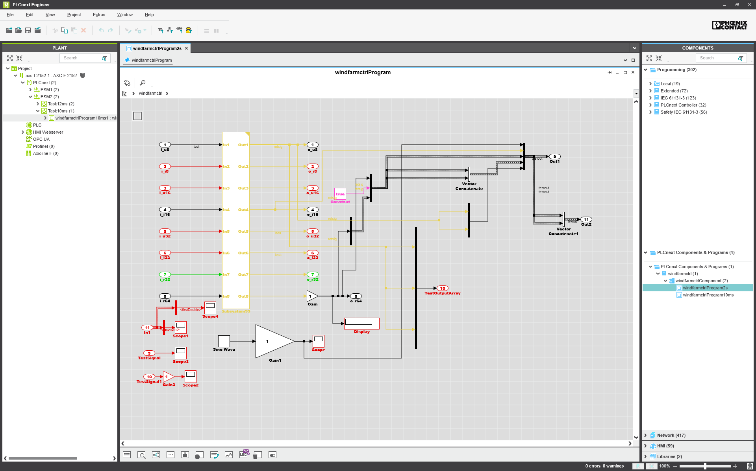The image size is (756, 471).
Task: Expand the IEC 61131-3 (123) category
Action: click(x=650, y=98)
